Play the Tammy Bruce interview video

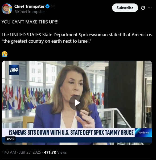point(77,103)
